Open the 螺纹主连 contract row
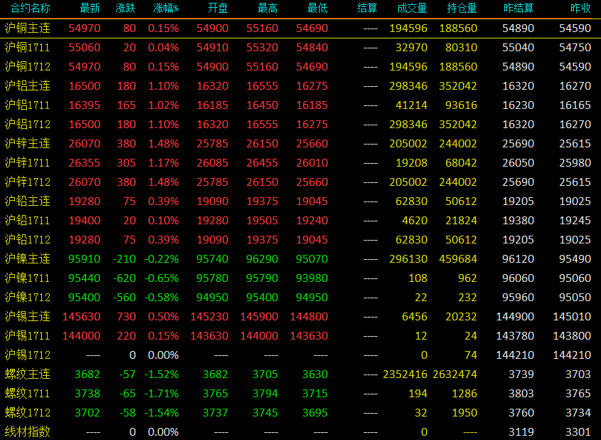Image resolution: width=601 pixels, height=440 pixels. pyautogui.click(x=300, y=374)
